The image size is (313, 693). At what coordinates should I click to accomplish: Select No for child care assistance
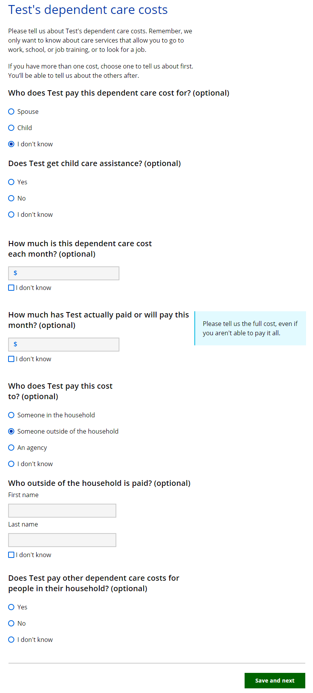coord(12,198)
